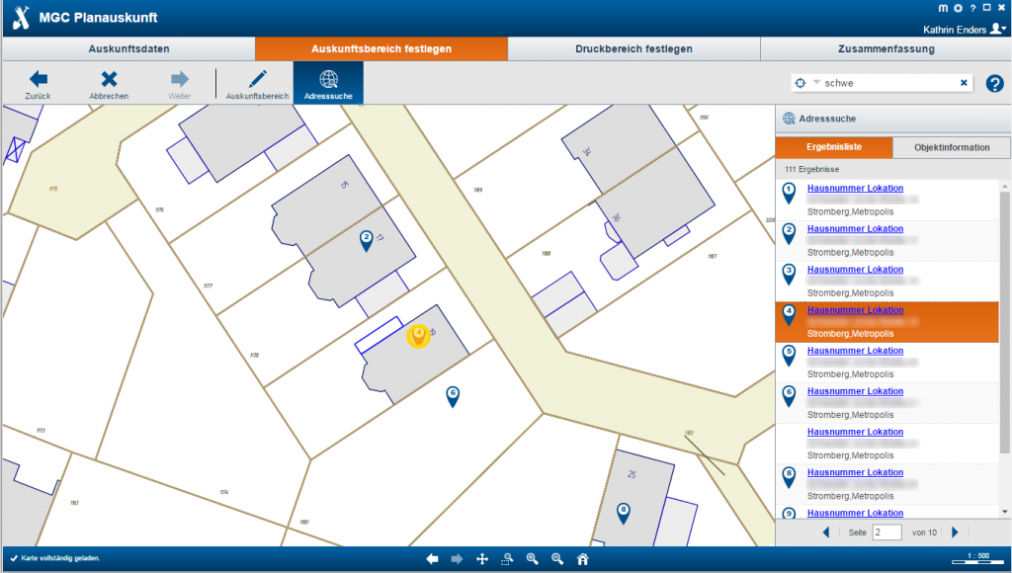Viewport: 1012px width, 573px height.
Task: Open the Zusammenfassung tab
Action: click(x=885, y=49)
